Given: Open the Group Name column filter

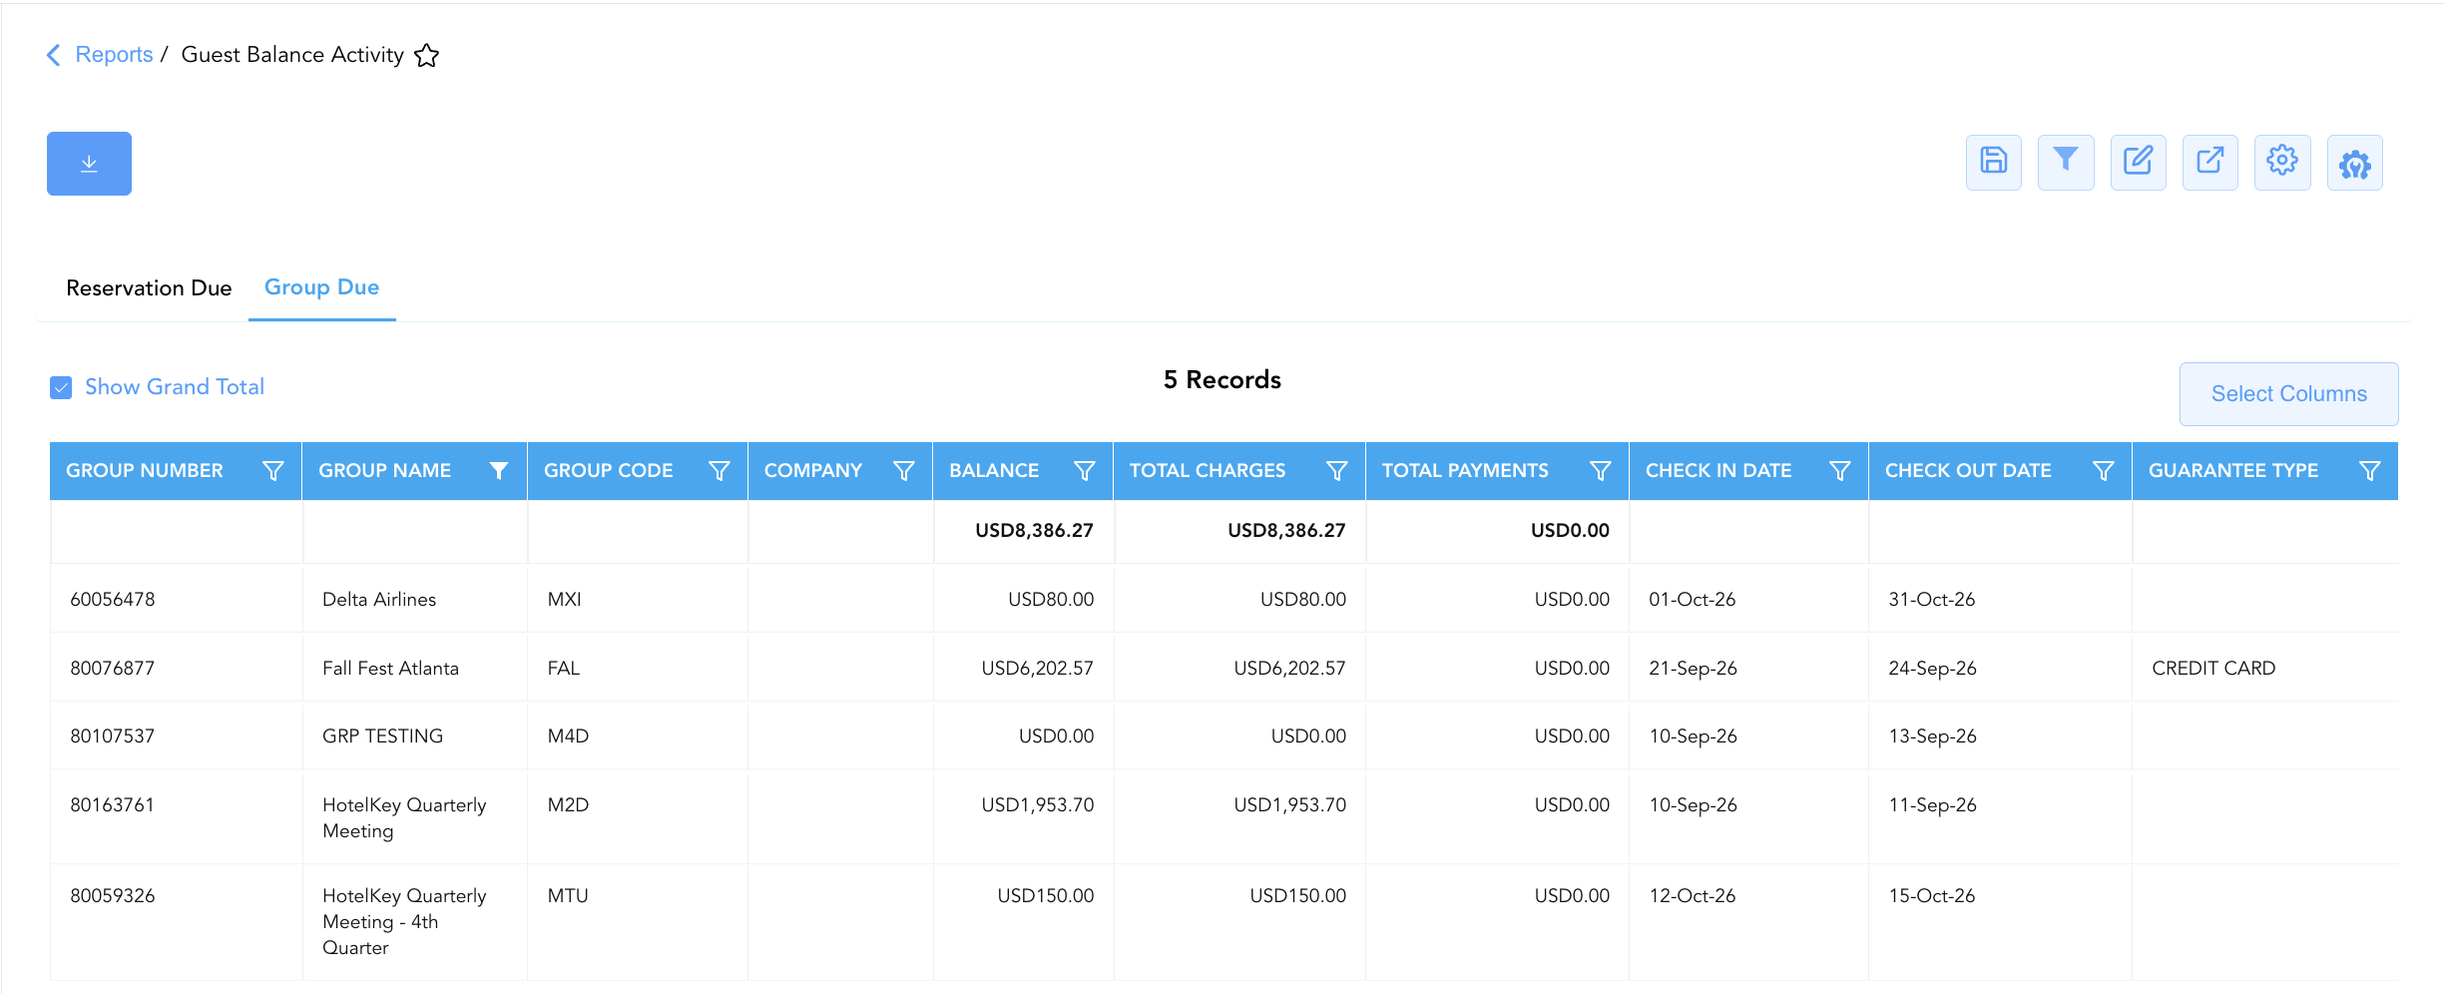Looking at the screenshot, I should point(499,471).
